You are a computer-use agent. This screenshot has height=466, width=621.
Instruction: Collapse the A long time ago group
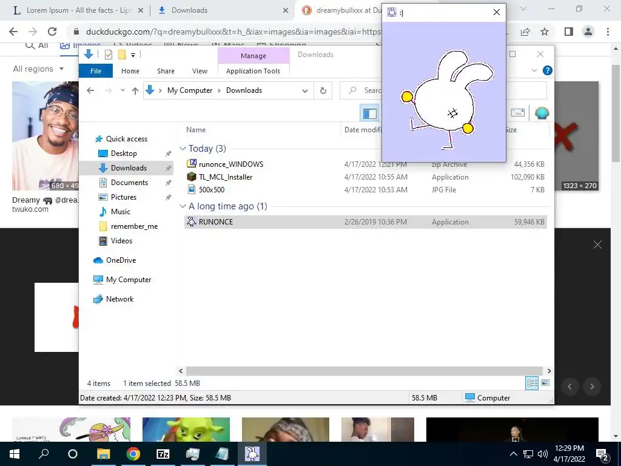pyautogui.click(x=183, y=206)
